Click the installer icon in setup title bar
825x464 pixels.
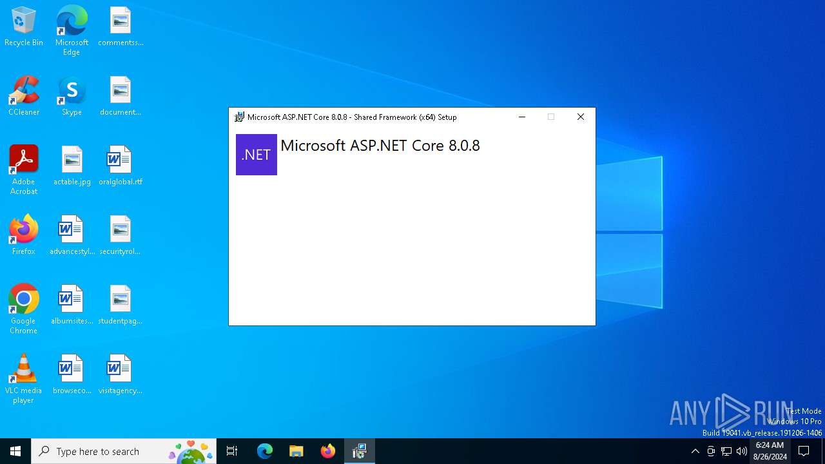pyautogui.click(x=239, y=117)
